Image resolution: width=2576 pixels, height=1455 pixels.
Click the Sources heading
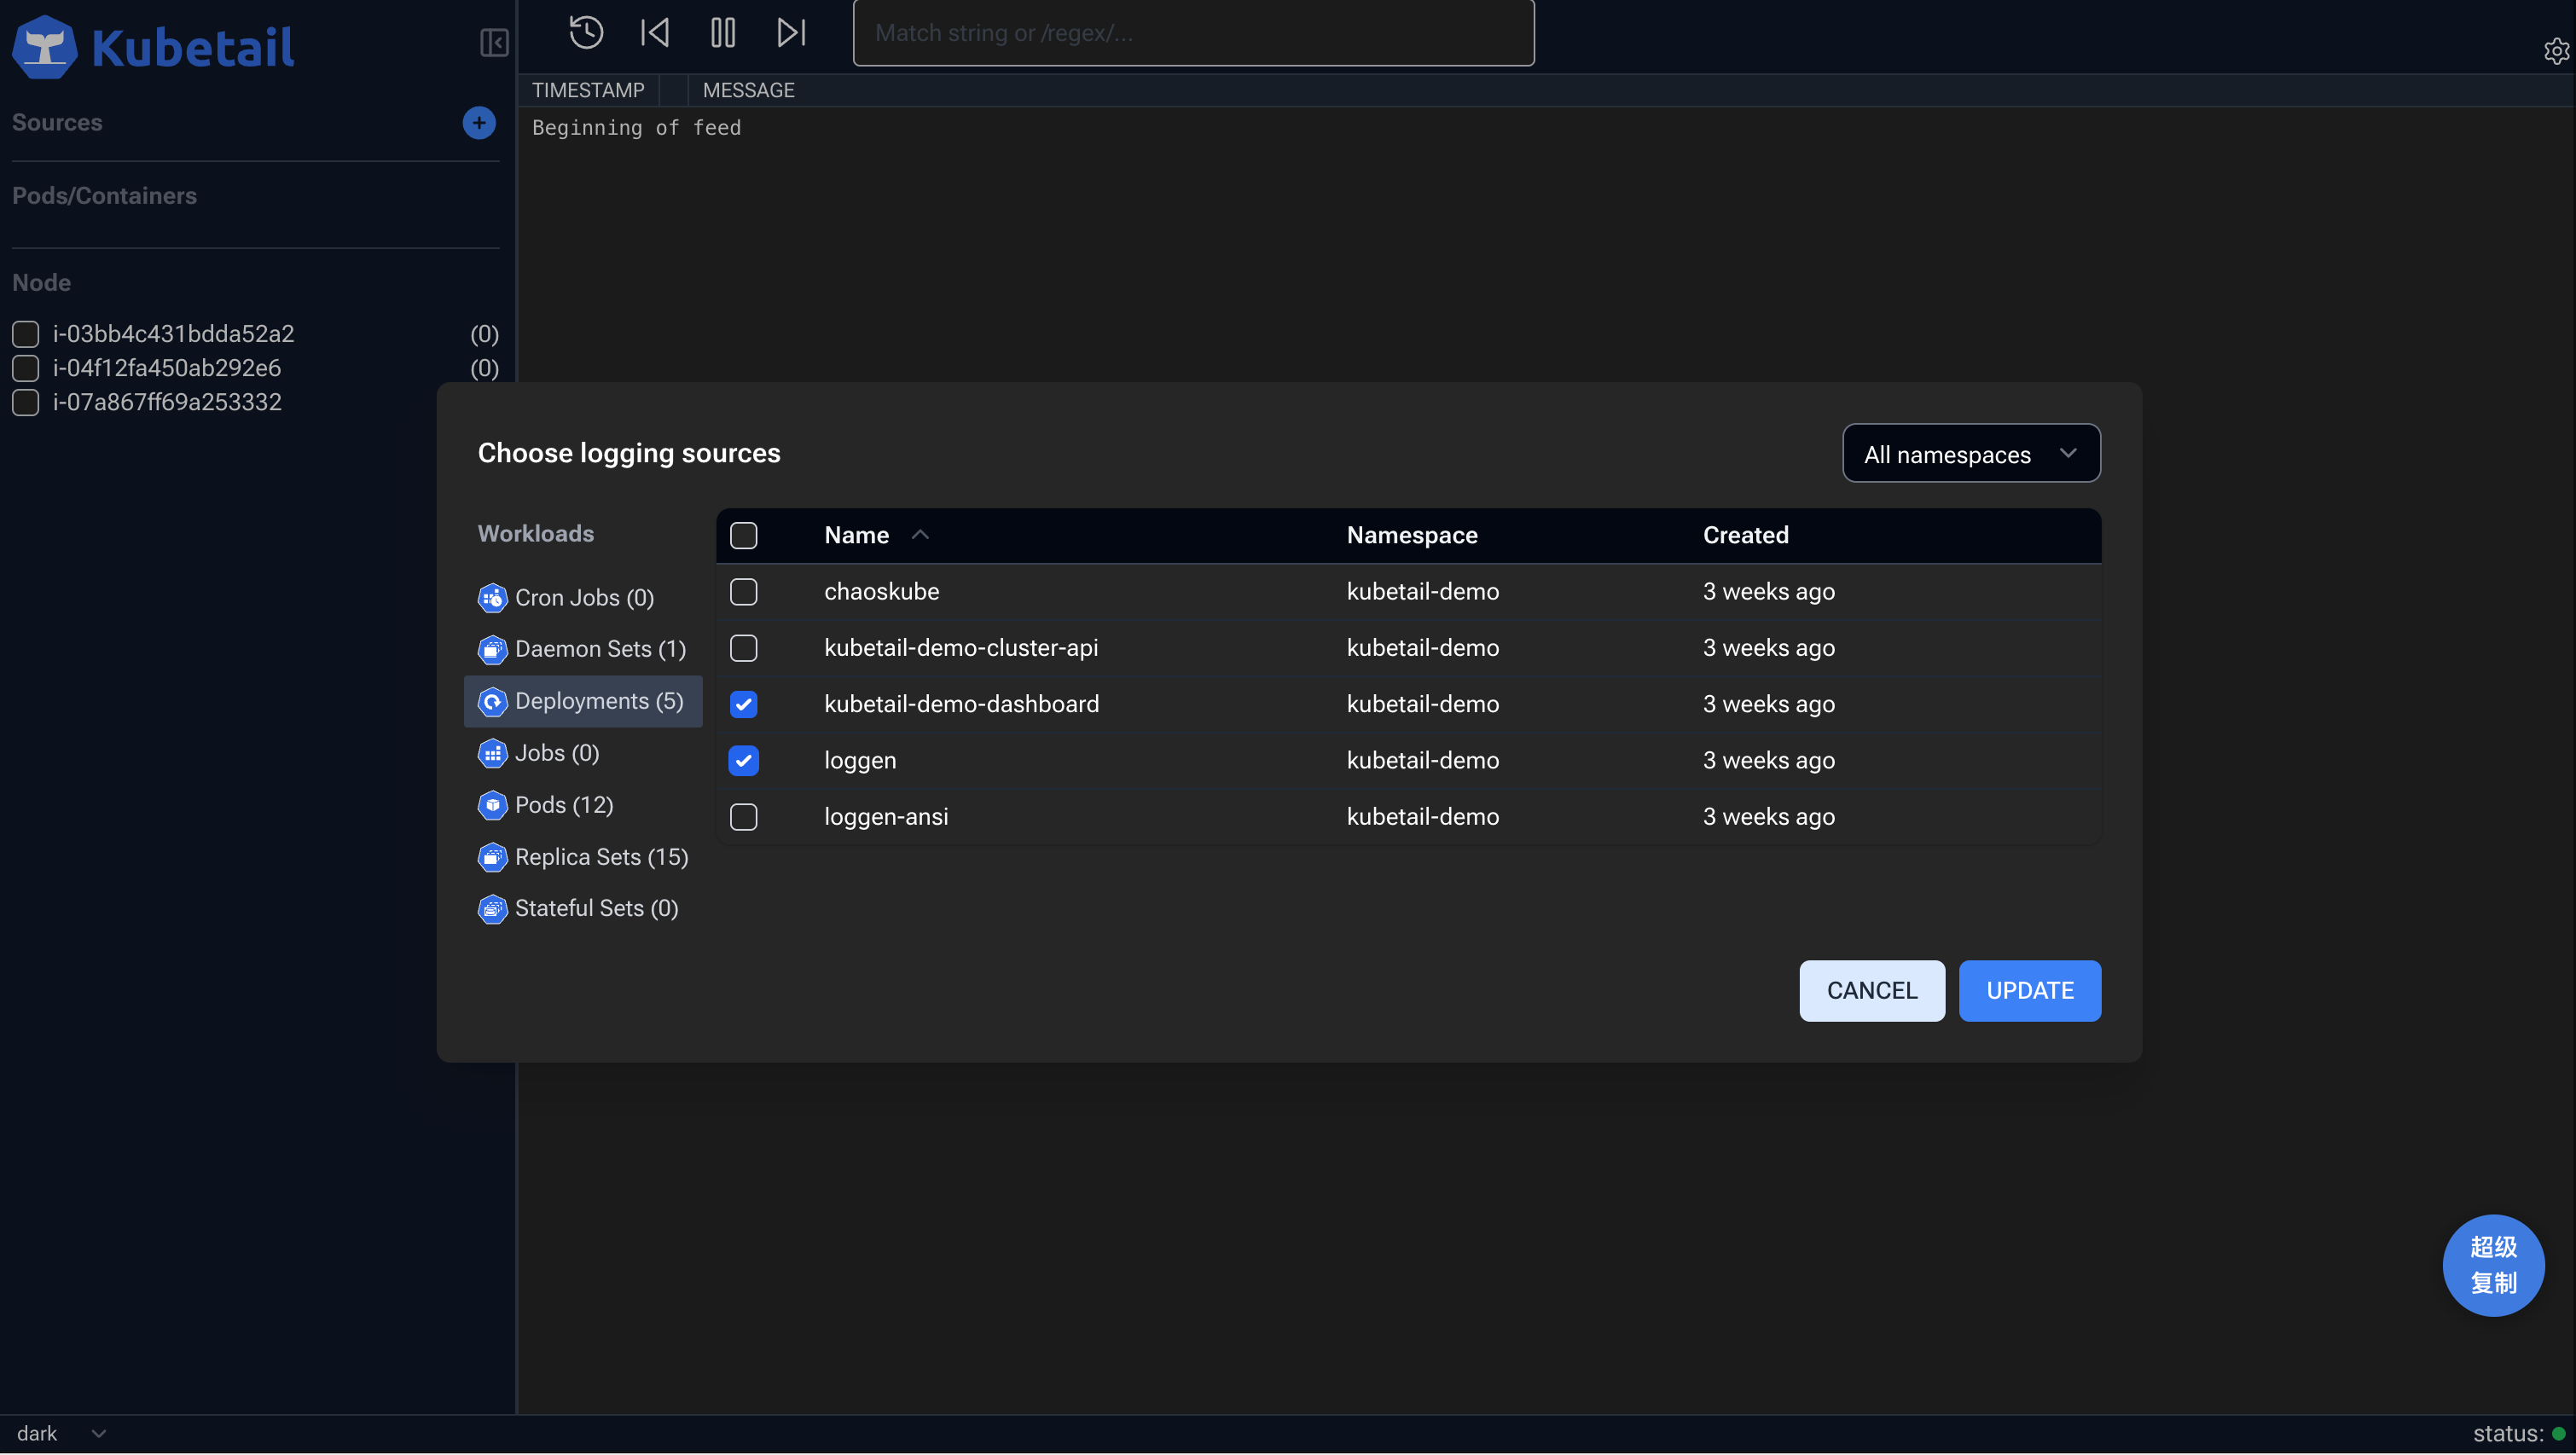57,123
